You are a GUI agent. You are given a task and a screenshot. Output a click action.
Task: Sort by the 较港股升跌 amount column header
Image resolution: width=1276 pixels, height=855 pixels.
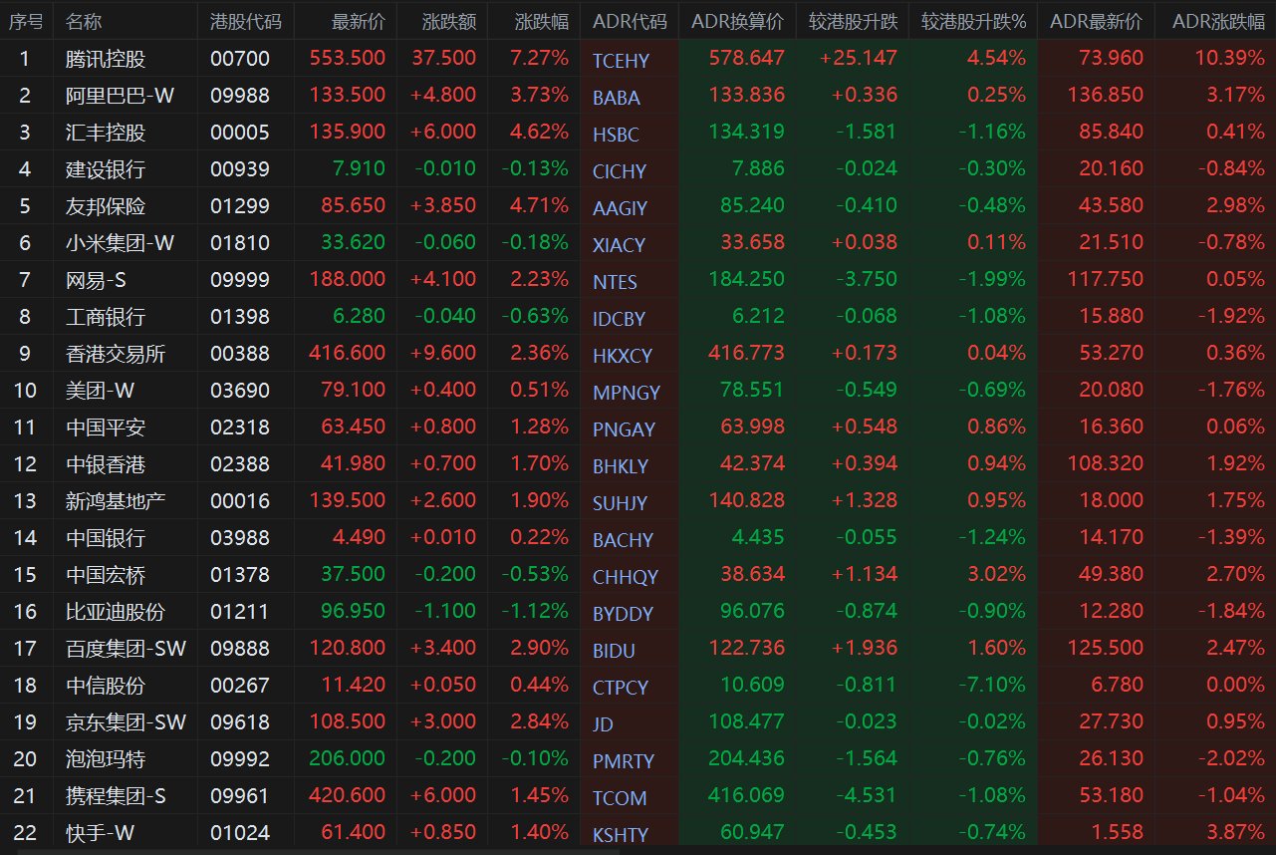pos(853,21)
